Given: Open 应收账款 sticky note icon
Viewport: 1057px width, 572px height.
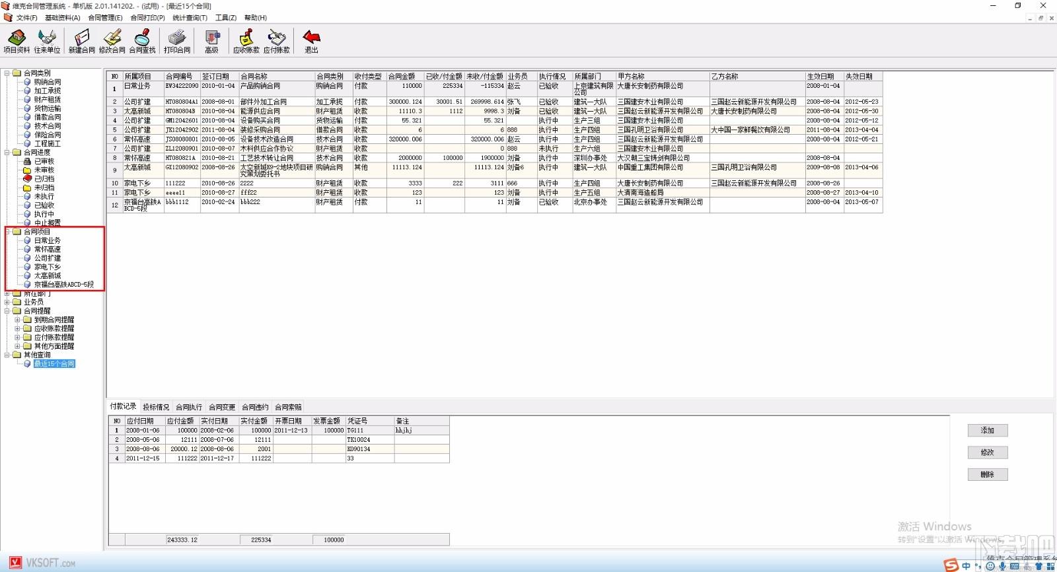Looking at the screenshot, I should click(x=246, y=41).
